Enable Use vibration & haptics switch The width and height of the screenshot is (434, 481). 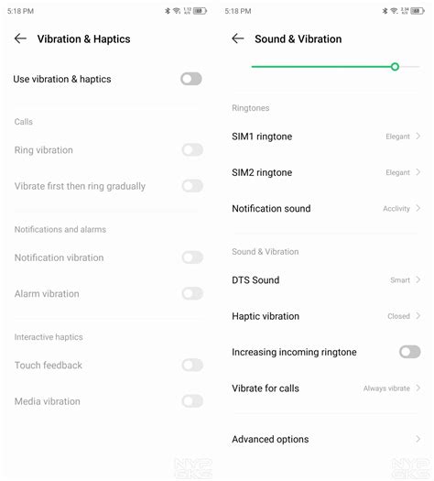click(191, 79)
